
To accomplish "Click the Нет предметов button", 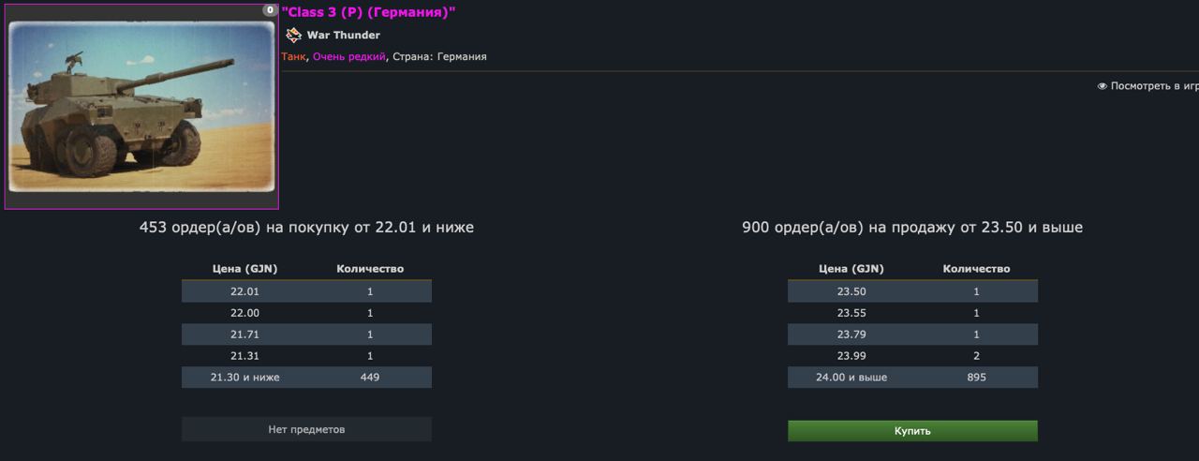I will (x=306, y=429).
